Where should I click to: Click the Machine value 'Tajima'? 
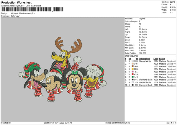tap(142, 19)
